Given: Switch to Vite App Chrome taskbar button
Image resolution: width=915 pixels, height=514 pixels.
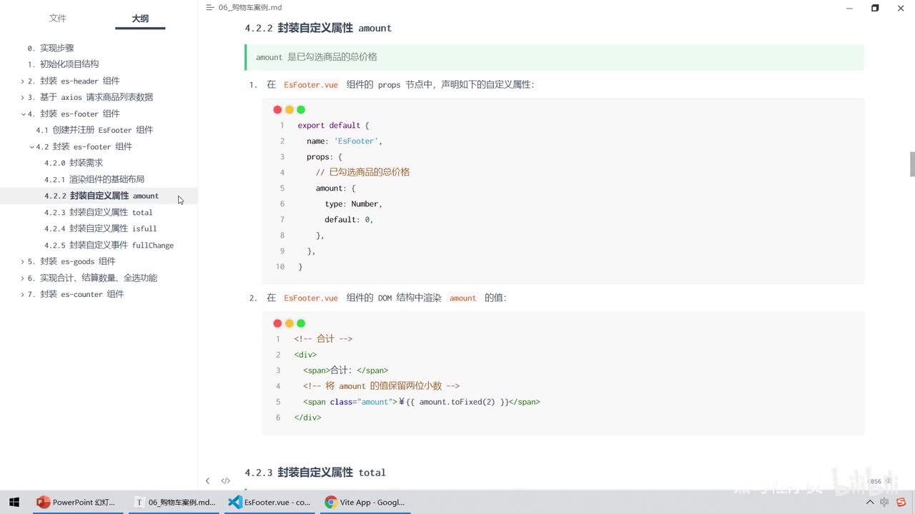Looking at the screenshot, I should point(365,502).
